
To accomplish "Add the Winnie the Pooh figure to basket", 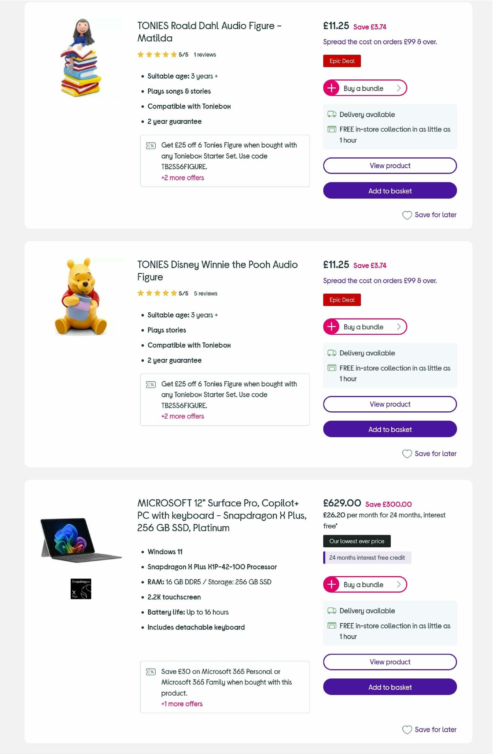I will pos(389,429).
